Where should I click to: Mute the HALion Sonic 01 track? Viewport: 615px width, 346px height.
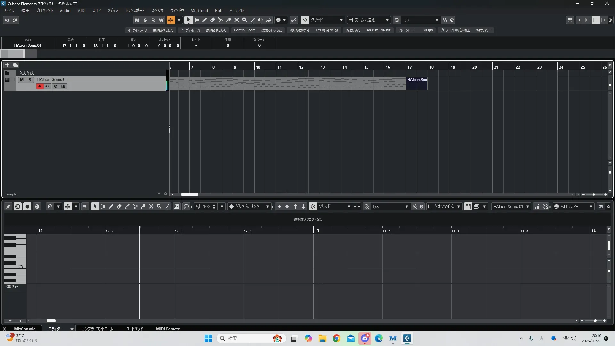tap(22, 80)
